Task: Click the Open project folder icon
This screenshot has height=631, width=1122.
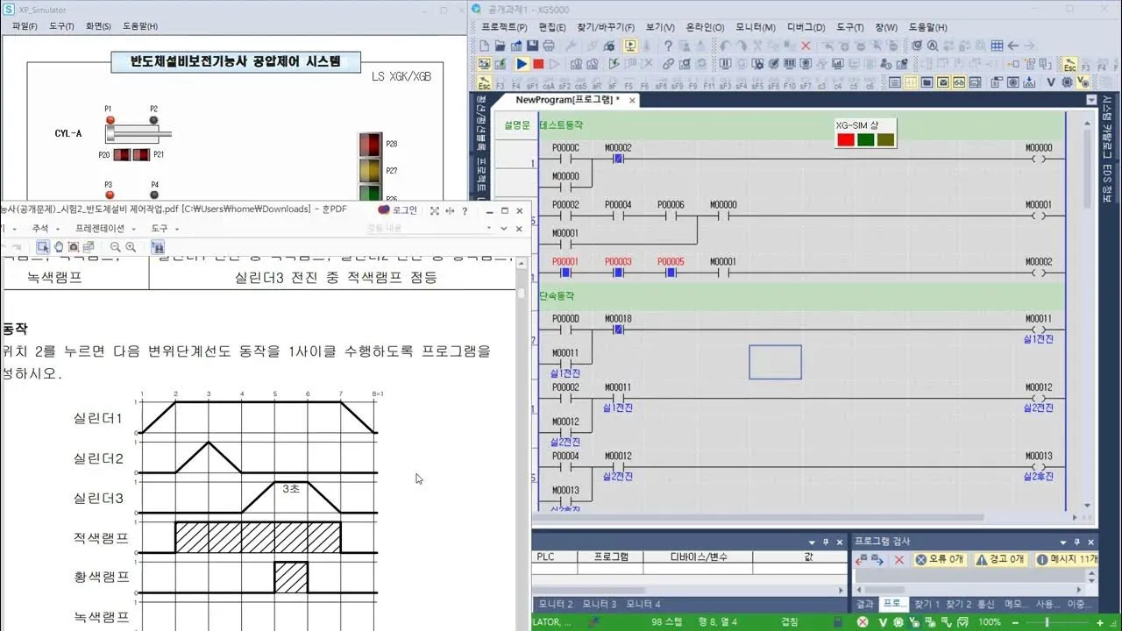Action: 501,46
